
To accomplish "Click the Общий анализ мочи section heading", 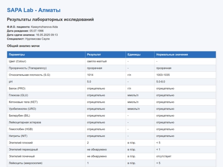I will click(x=23, y=46).
